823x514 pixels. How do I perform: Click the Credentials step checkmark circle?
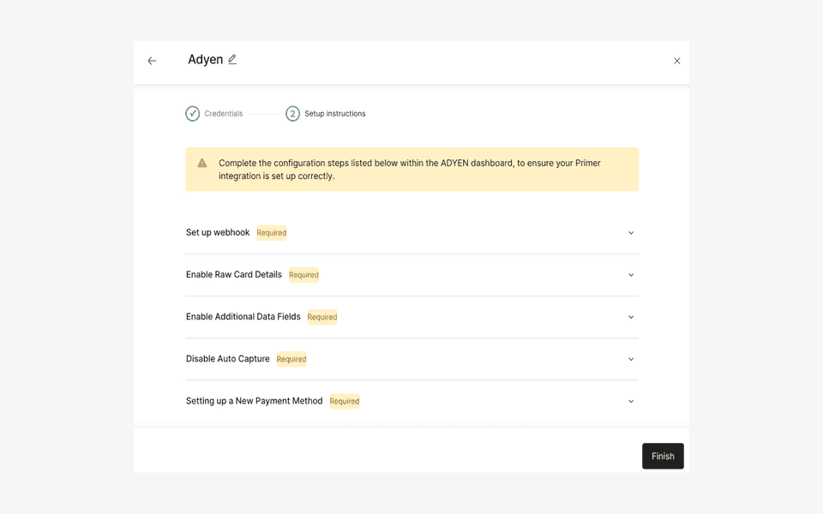[193, 113]
